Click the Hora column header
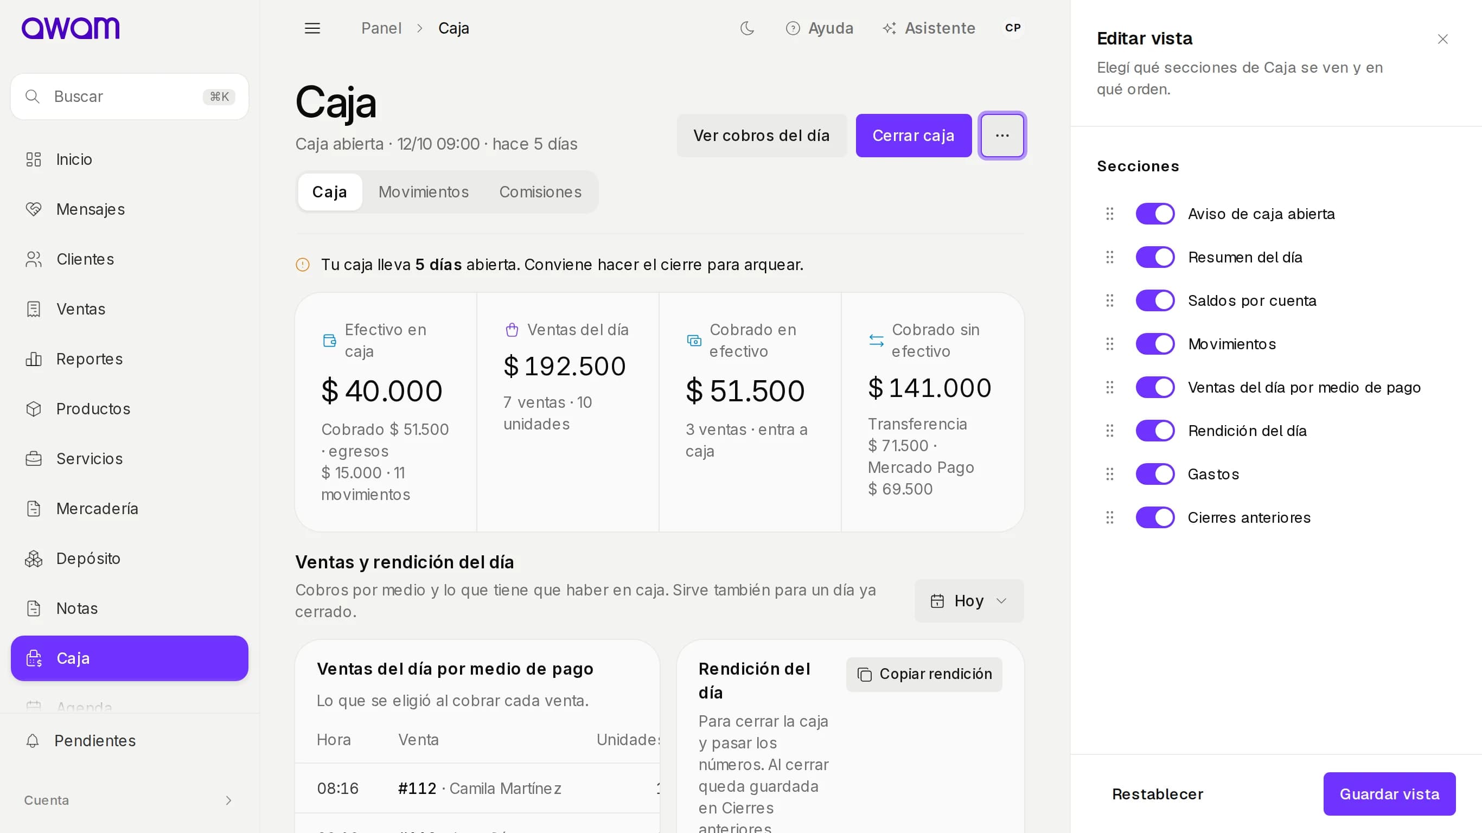1482x833 pixels. (x=334, y=740)
